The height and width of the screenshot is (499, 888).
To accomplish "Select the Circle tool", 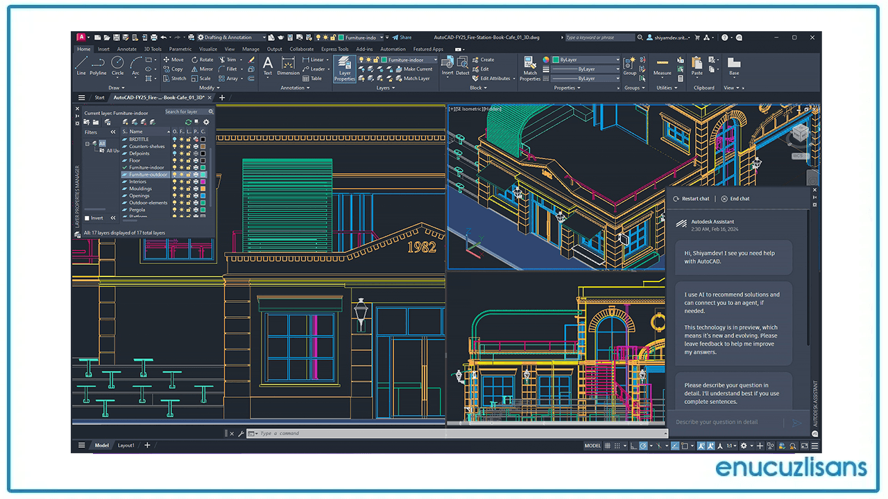I will (117, 66).
